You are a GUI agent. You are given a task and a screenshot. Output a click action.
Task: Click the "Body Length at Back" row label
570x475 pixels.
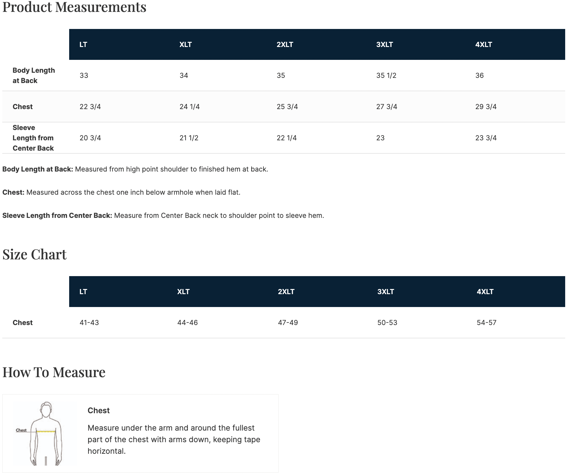33,75
